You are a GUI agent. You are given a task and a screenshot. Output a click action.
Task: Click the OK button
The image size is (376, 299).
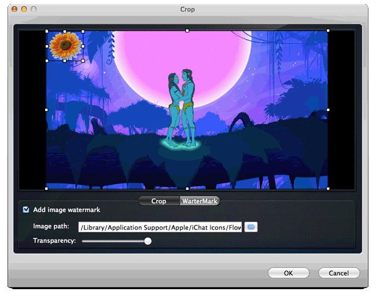[289, 273]
